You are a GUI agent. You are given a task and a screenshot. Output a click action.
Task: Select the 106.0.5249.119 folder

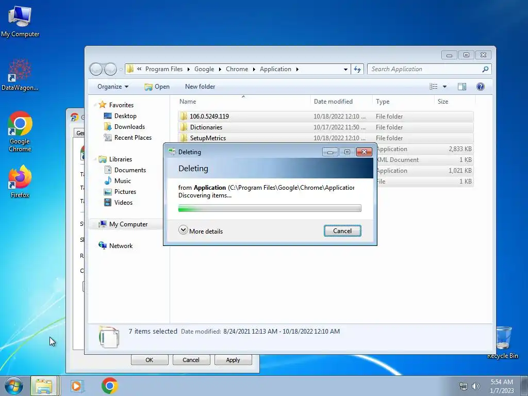[x=325, y=116]
